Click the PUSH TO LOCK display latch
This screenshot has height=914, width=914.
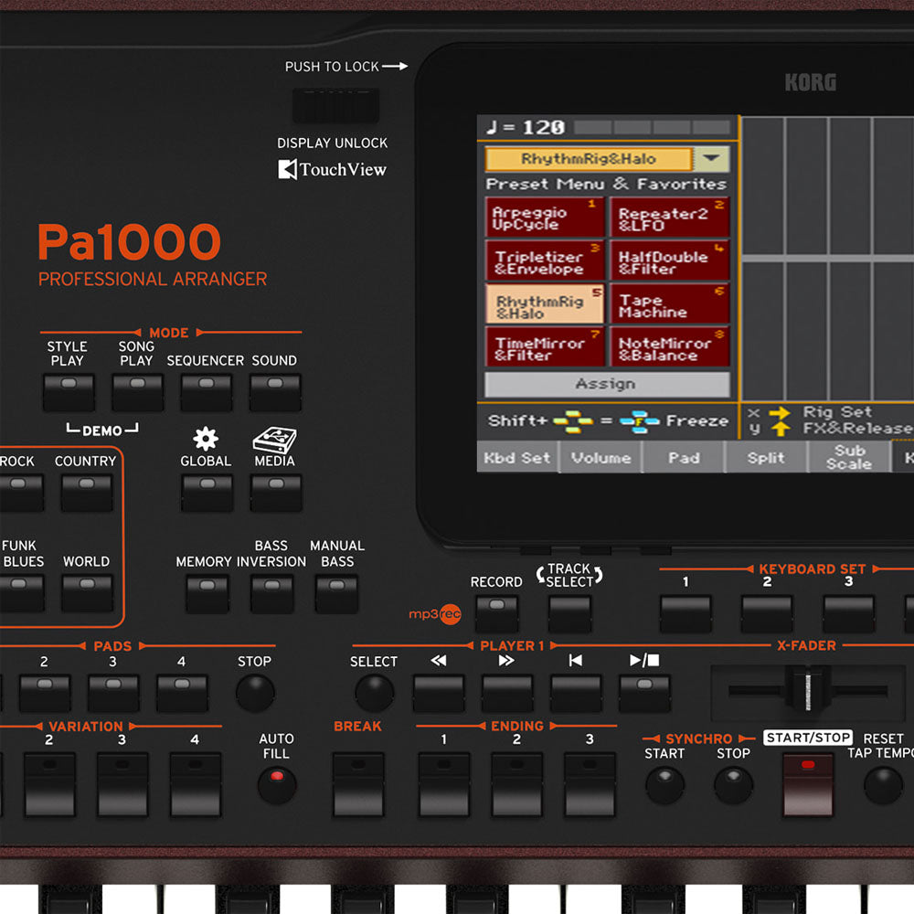tap(334, 103)
